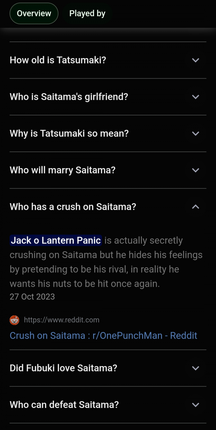Viewport: 216px width, 430px height.
Task: Expand chevron beside Did Fubuki love Saitama
Action: (195, 368)
